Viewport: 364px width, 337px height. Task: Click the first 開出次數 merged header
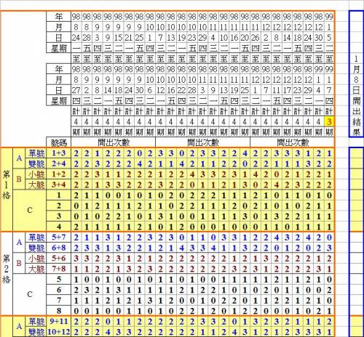point(114,142)
